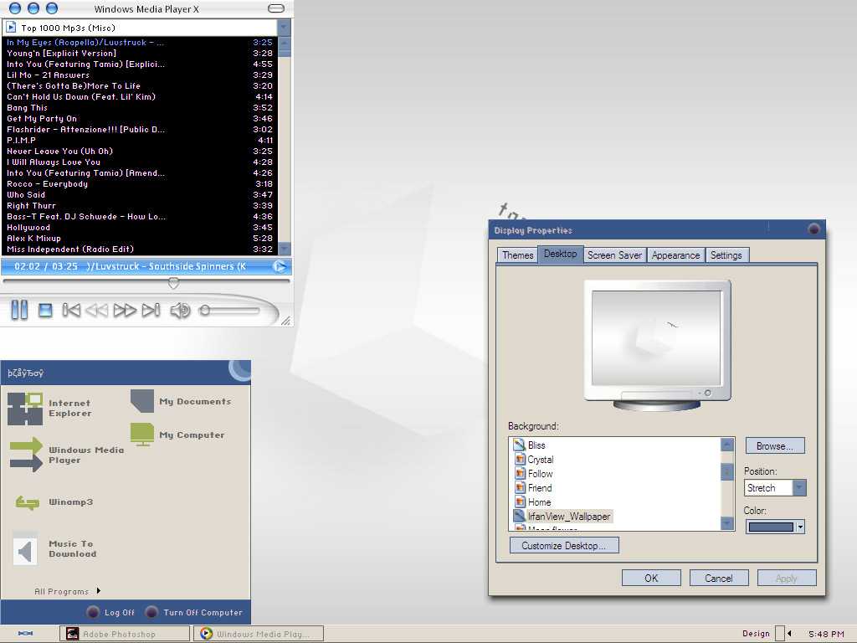Mute the player volume
The image size is (857, 643).
click(178, 310)
